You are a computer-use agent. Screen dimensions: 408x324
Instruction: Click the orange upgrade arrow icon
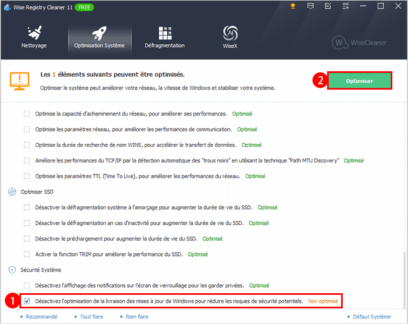point(293,6)
